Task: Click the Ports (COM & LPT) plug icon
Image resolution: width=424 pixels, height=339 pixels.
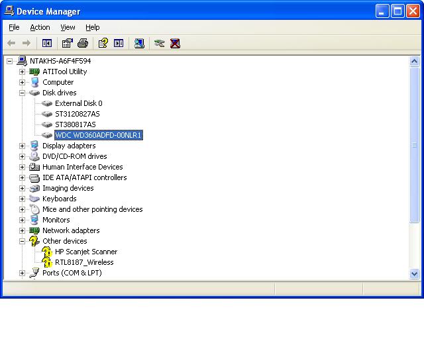Action: [34, 273]
